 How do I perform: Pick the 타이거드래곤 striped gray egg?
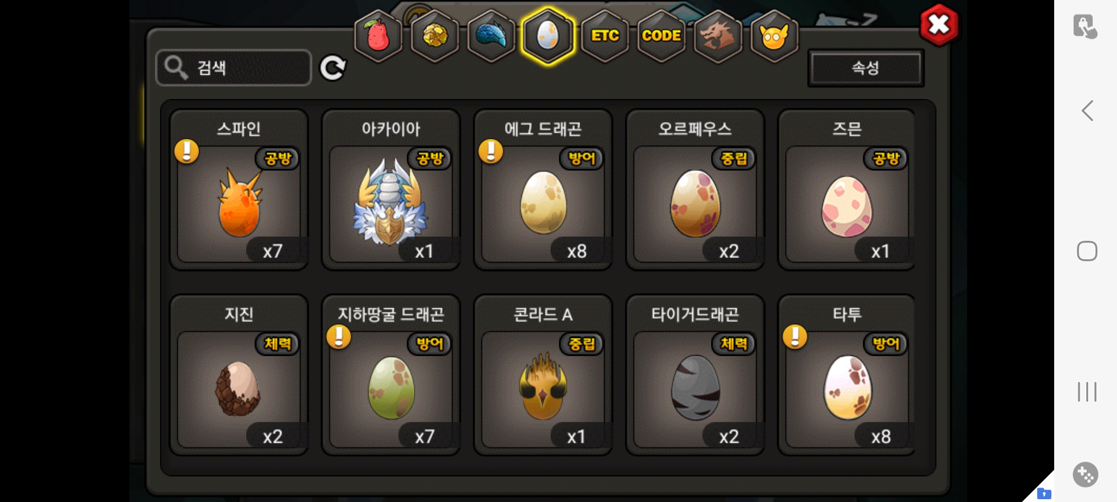pyautogui.click(x=695, y=375)
